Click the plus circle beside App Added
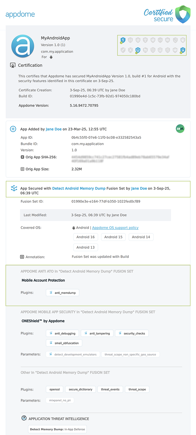Image resolution: width=196 pixels, height=435 pixels. pyautogui.click(x=13, y=129)
